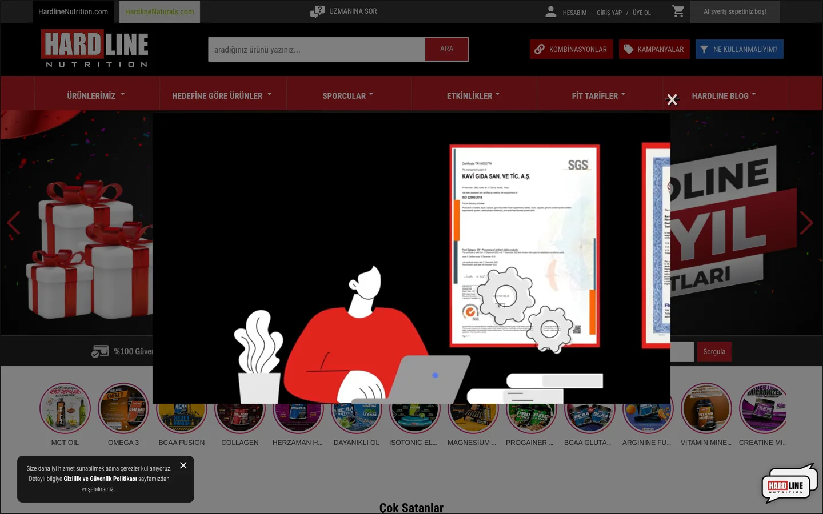This screenshot has width=823, height=514.
Task: Open the shopping cart icon
Action: (x=678, y=11)
